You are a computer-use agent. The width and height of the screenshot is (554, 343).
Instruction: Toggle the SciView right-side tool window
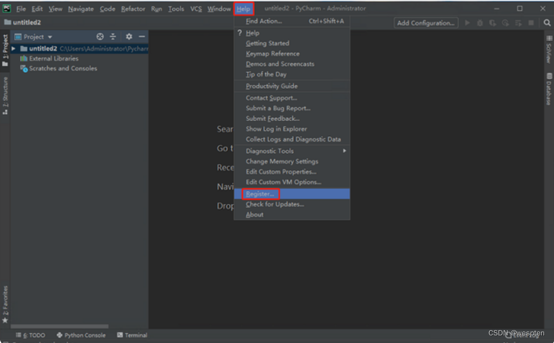tap(549, 50)
